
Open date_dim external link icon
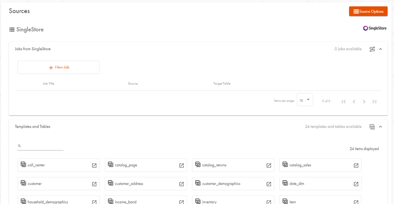point(356,184)
